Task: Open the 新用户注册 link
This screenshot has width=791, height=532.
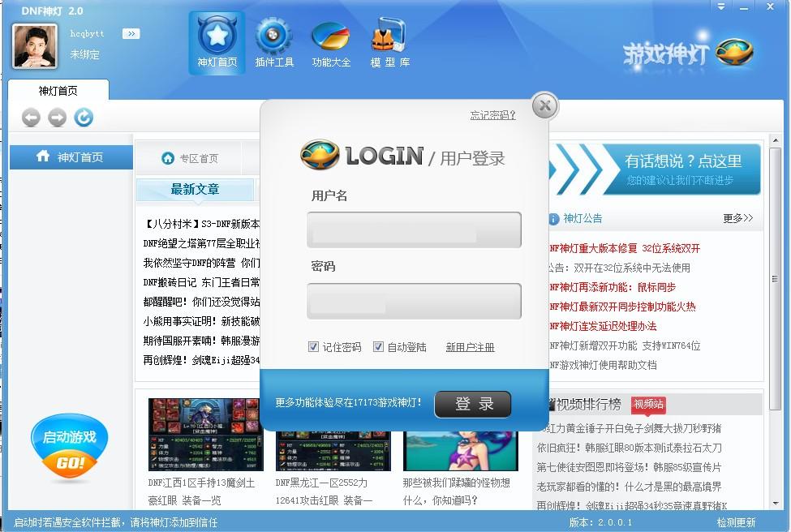Action: tap(470, 347)
